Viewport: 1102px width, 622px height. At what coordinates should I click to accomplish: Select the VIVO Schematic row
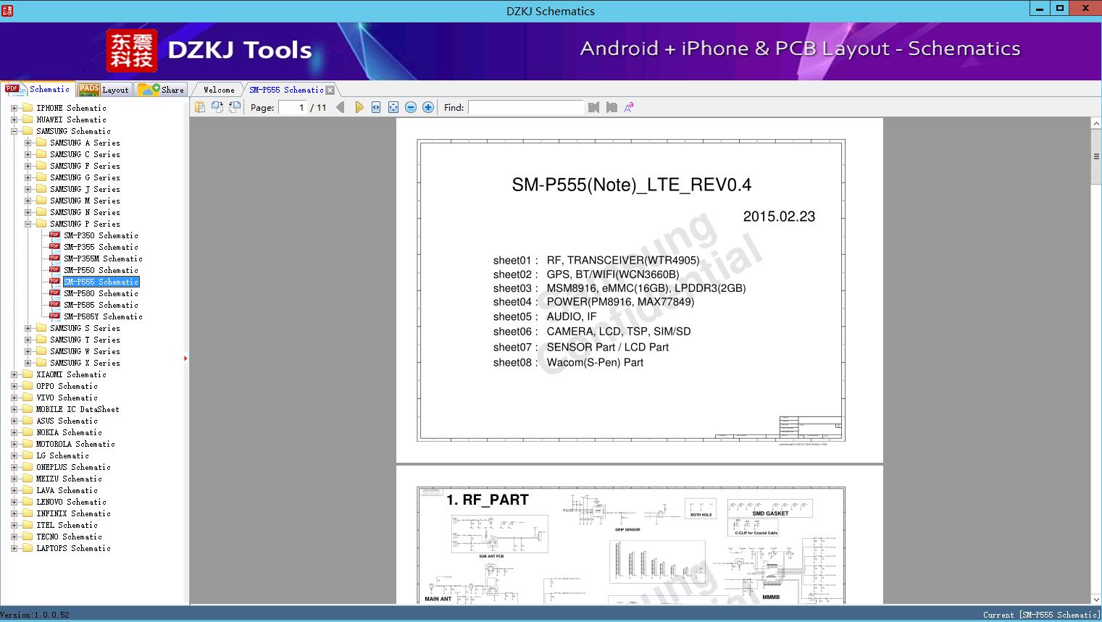click(x=67, y=398)
